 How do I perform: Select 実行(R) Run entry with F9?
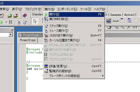(x=74, y=14)
